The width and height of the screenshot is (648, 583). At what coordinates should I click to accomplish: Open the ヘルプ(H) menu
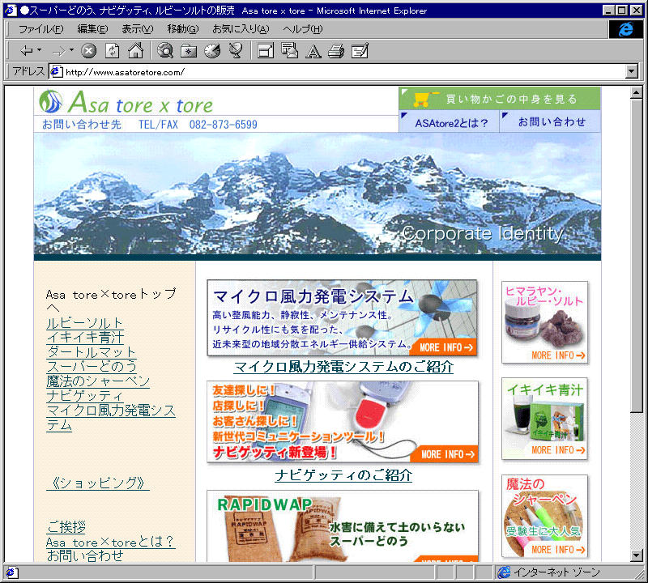(303, 29)
